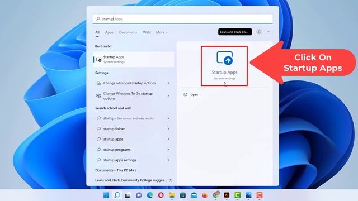This screenshot has height=201, width=358.
Task: Switch to the All search tab
Action: pyautogui.click(x=97, y=32)
